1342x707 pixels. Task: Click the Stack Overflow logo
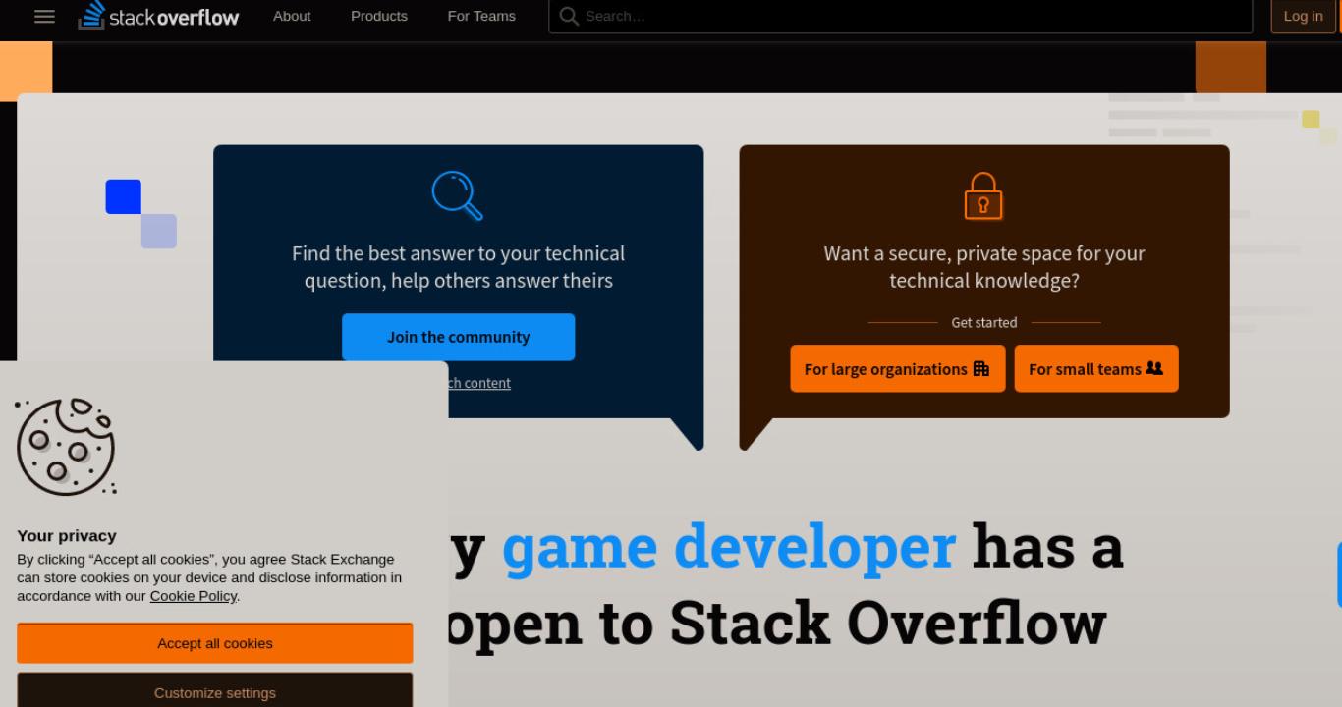(x=158, y=16)
